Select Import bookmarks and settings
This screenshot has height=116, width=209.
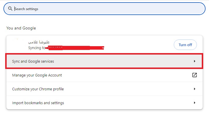(104, 103)
